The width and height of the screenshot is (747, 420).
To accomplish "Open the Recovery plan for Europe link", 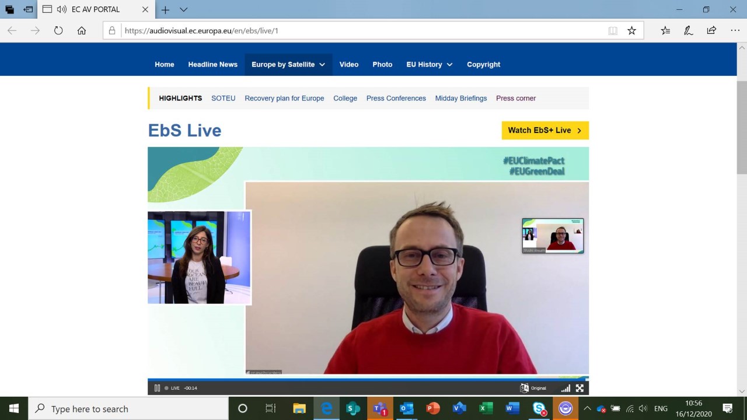I will pos(284,98).
